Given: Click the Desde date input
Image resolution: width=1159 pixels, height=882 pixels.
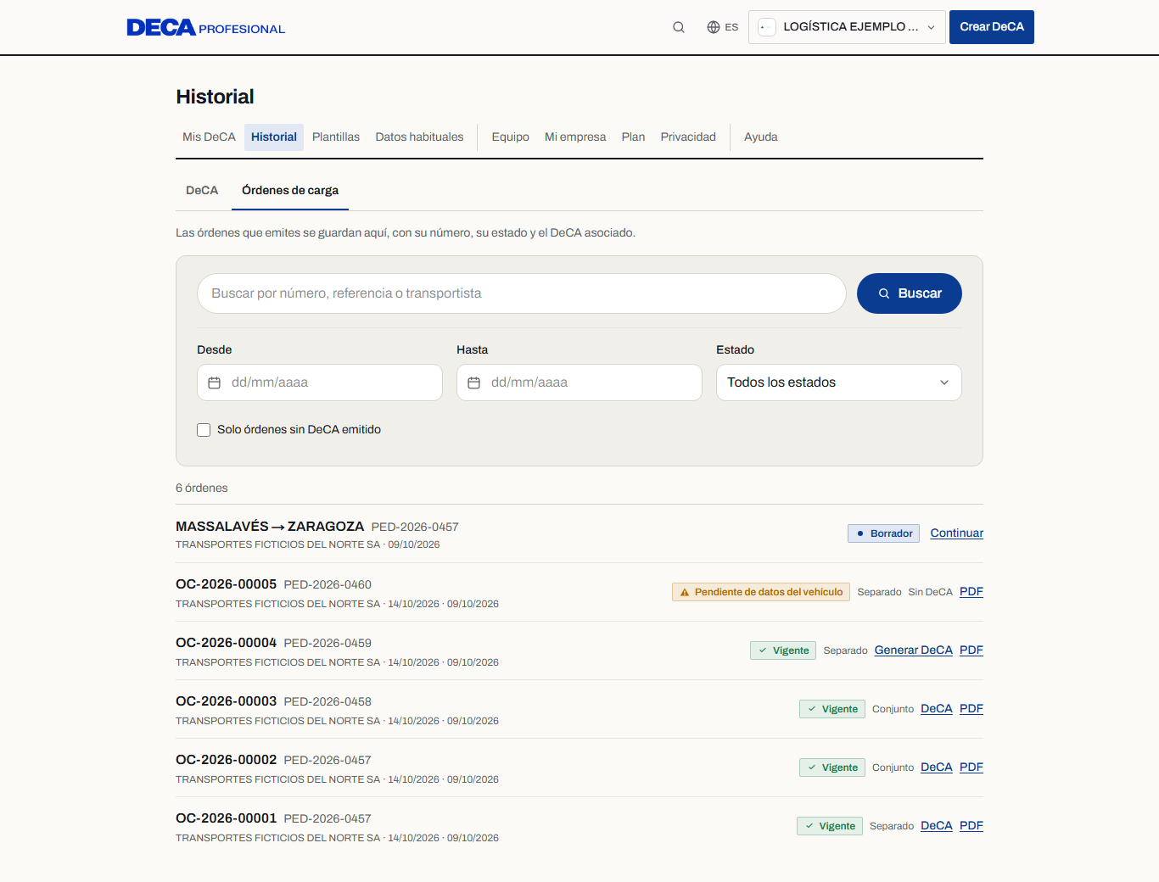Looking at the screenshot, I should [320, 382].
